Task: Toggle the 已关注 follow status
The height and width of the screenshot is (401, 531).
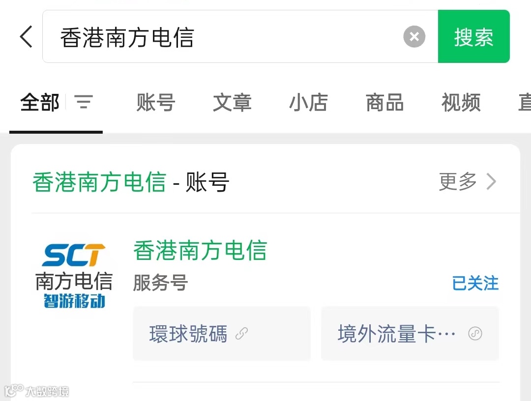Action: 475,283
